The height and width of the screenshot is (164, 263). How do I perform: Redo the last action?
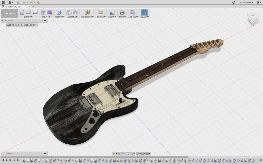click(31, 2)
